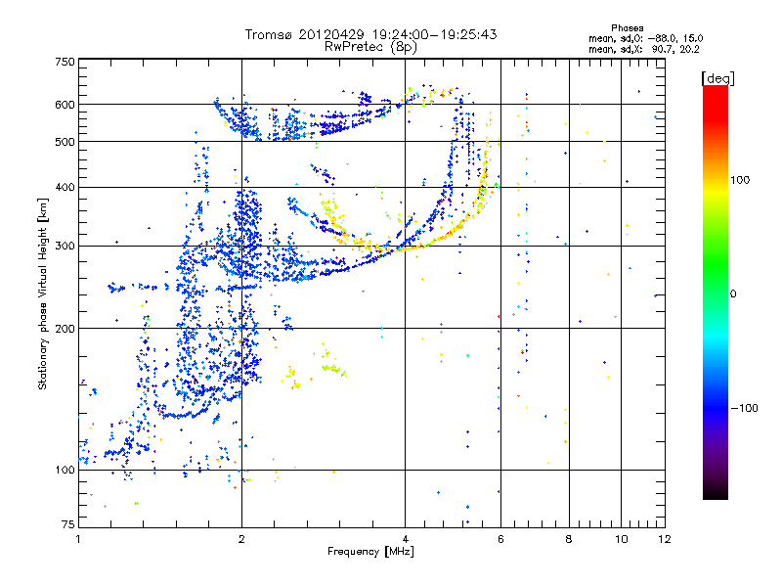Screen dimensions: 782x587
Task: Click the colorbar tick label '-100'
Action: [744, 408]
